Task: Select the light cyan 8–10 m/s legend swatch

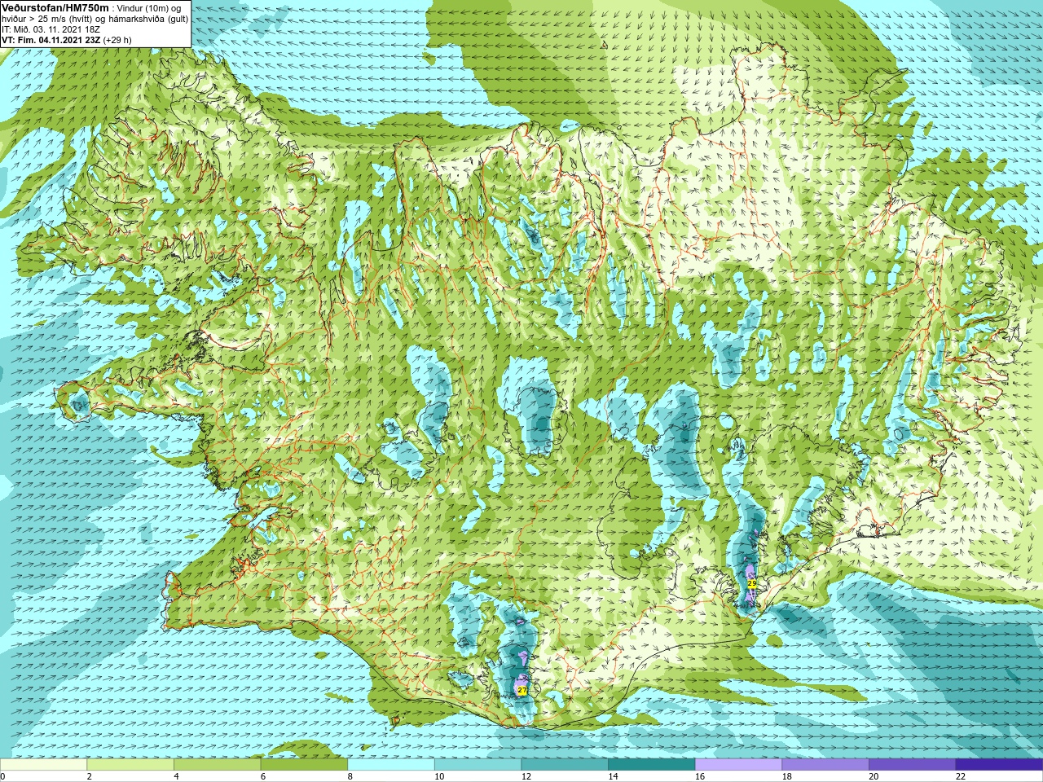Action: point(391,765)
